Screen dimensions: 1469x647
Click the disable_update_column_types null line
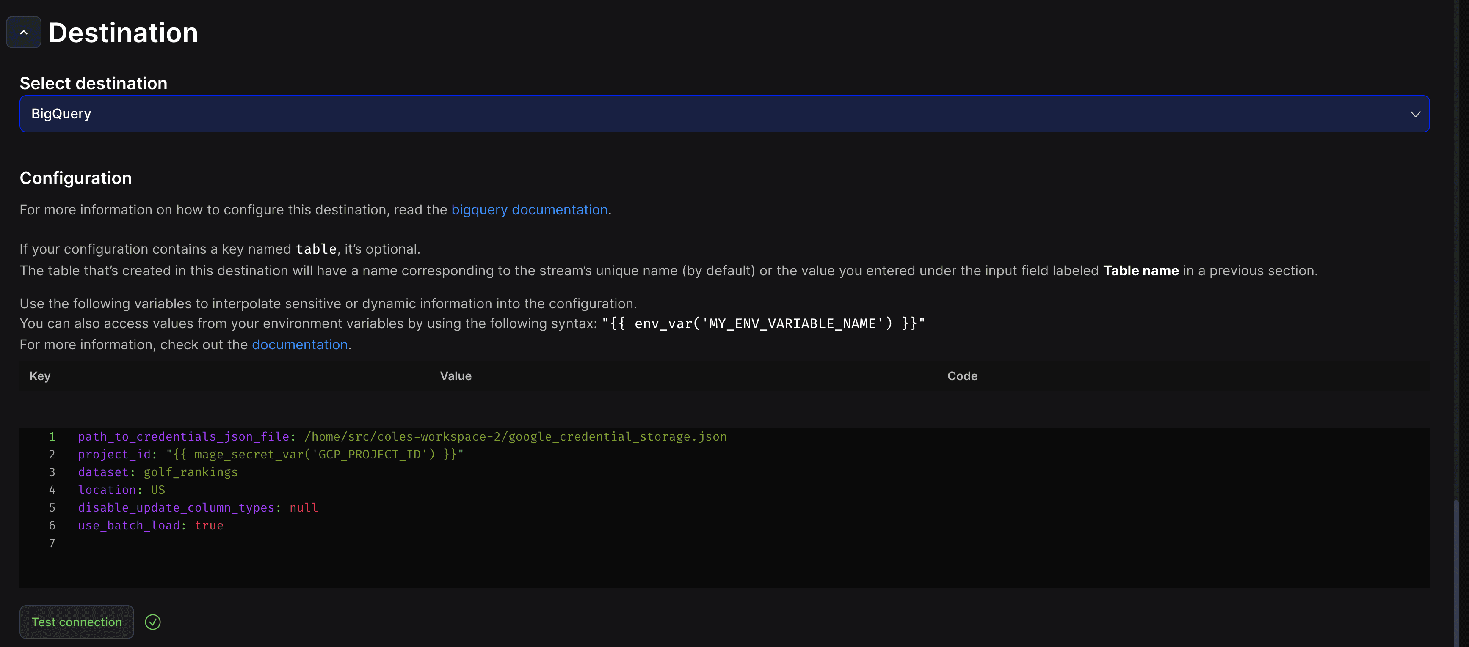pos(198,507)
